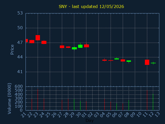Screen dimensions: 165x124
Task: Select the green volume bar on day 08
Action: point(129,105)
